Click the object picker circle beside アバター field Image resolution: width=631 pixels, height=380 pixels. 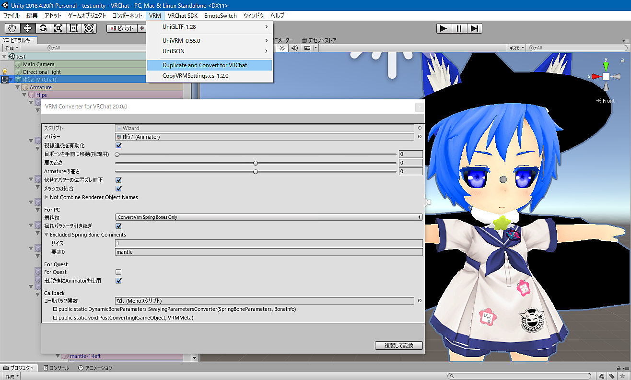pos(420,137)
